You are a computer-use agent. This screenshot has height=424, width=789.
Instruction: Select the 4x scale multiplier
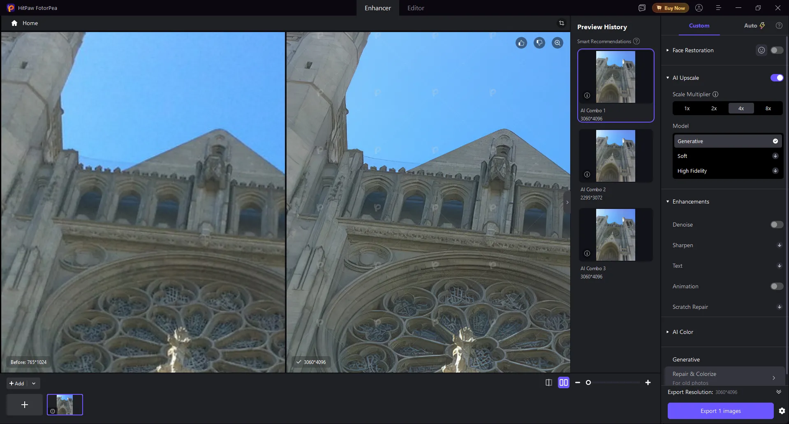(741, 109)
